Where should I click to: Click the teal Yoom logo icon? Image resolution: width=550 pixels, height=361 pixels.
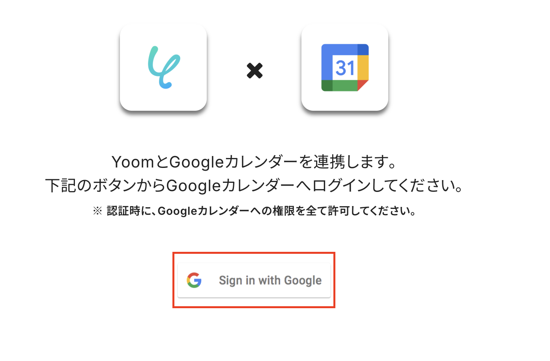pos(164,67)
